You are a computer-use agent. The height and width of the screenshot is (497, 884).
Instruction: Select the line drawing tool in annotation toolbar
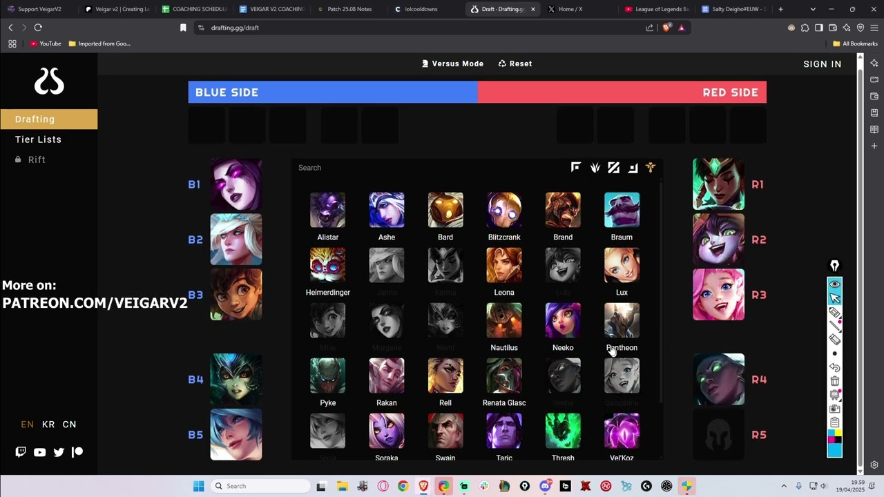834,326
